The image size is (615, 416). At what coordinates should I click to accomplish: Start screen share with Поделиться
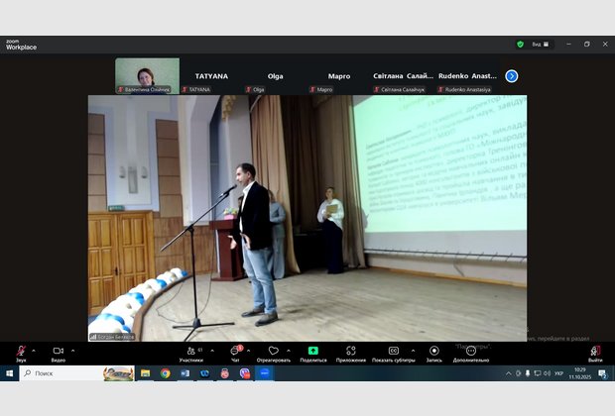(312, 352)
